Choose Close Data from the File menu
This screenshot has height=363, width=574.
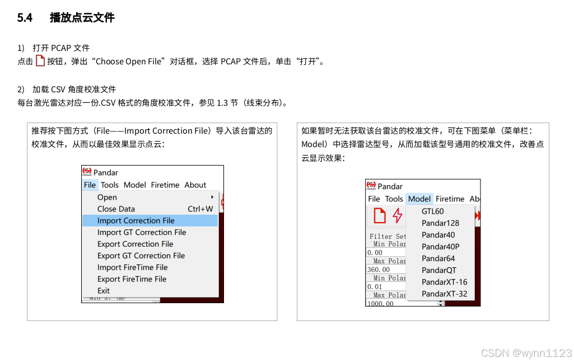point(150,209)
